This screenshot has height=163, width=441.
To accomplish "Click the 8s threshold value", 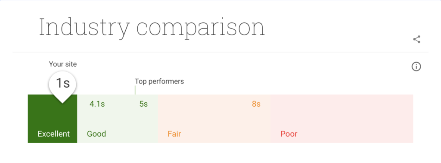I will point(256,104).
